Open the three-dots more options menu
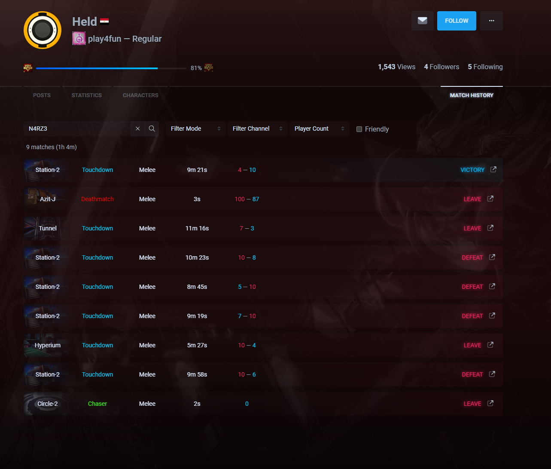 pos(491,21)
